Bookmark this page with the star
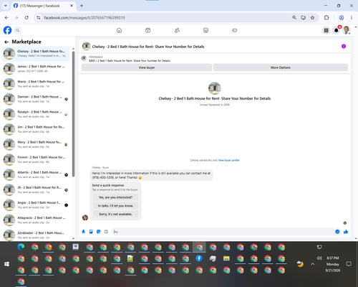This screenshot has height=287, width=358. point(312,18)
